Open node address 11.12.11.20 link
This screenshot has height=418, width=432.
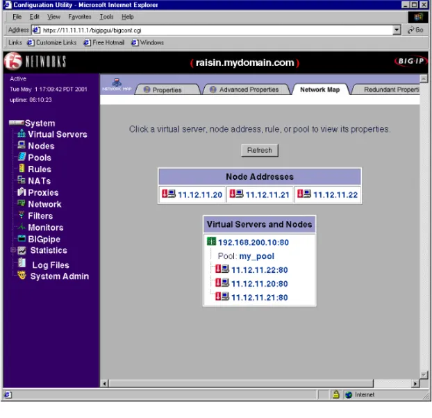200,195
